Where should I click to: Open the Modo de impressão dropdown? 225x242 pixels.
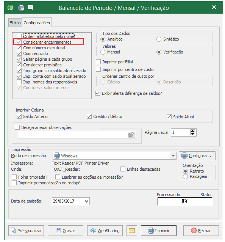173,156
